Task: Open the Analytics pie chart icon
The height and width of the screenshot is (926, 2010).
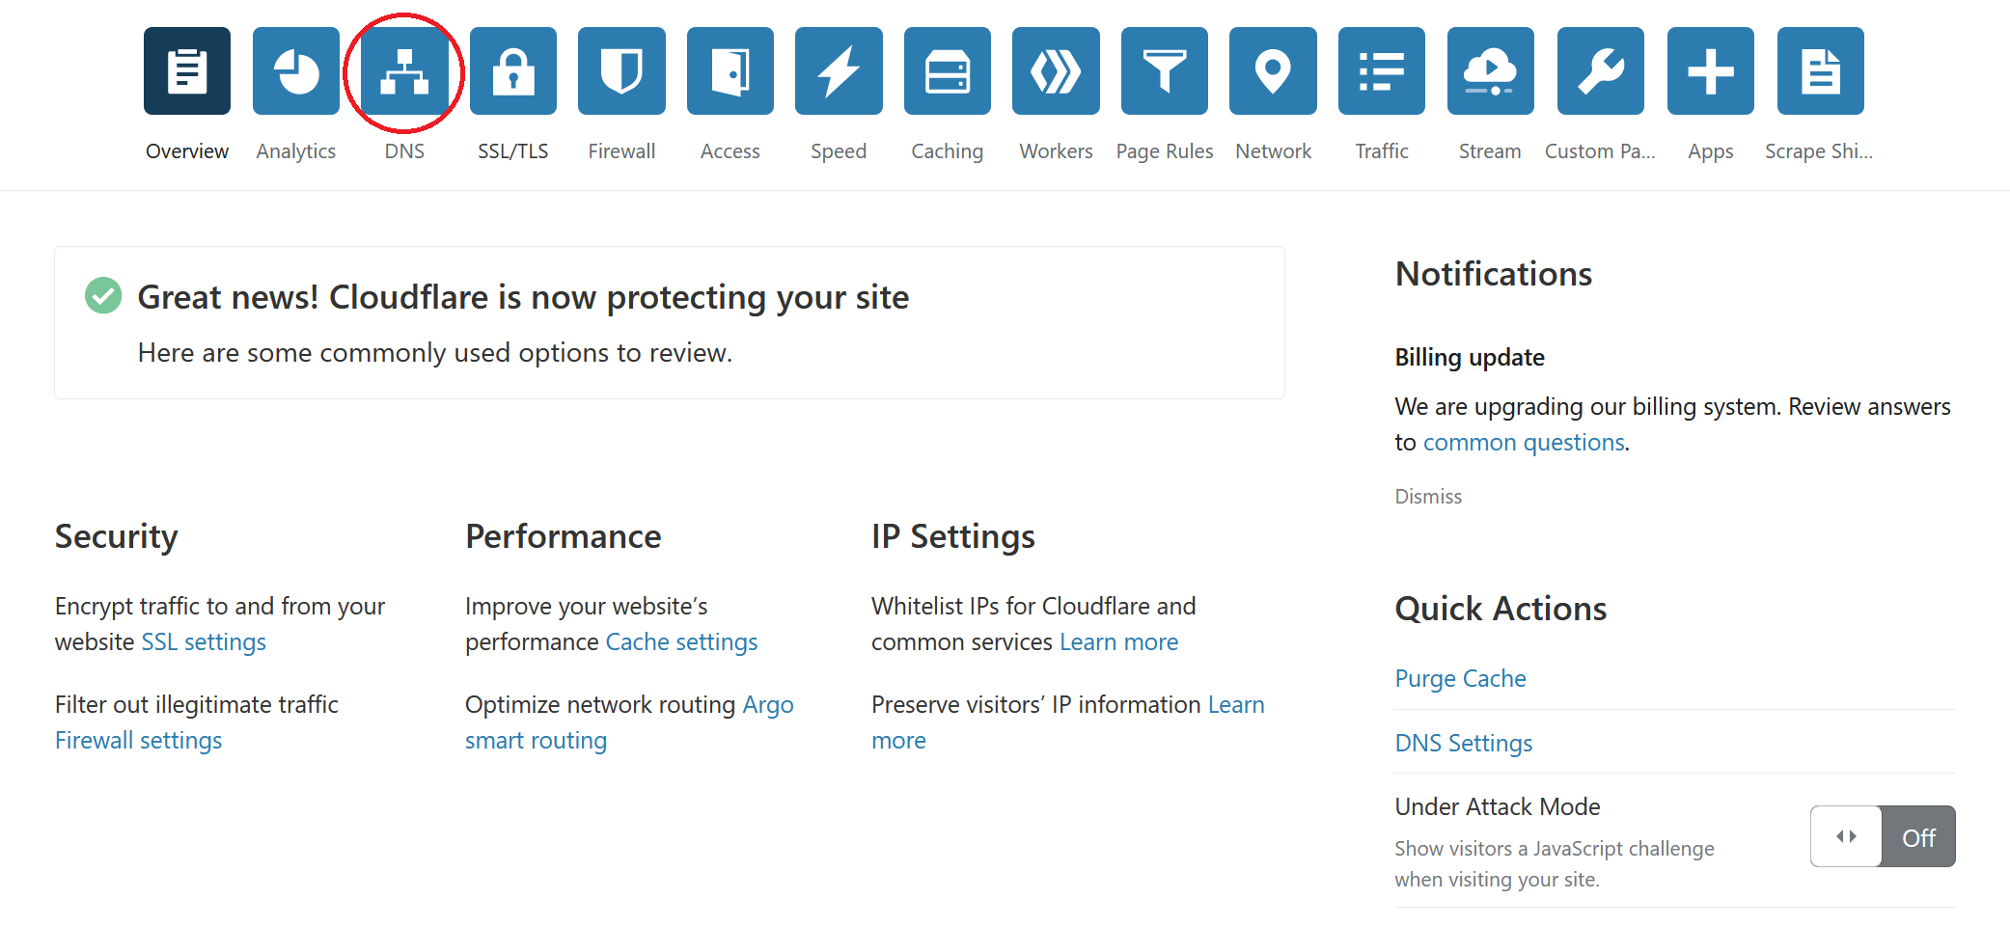Action: [x=296, y=71]
